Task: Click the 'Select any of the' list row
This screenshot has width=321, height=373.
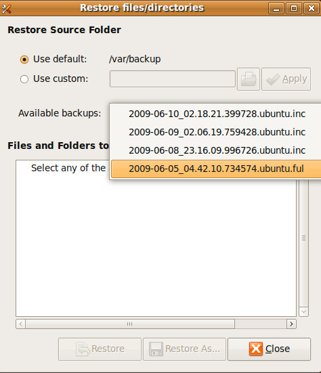Action: pyautogui.click(x=68, y=168)
